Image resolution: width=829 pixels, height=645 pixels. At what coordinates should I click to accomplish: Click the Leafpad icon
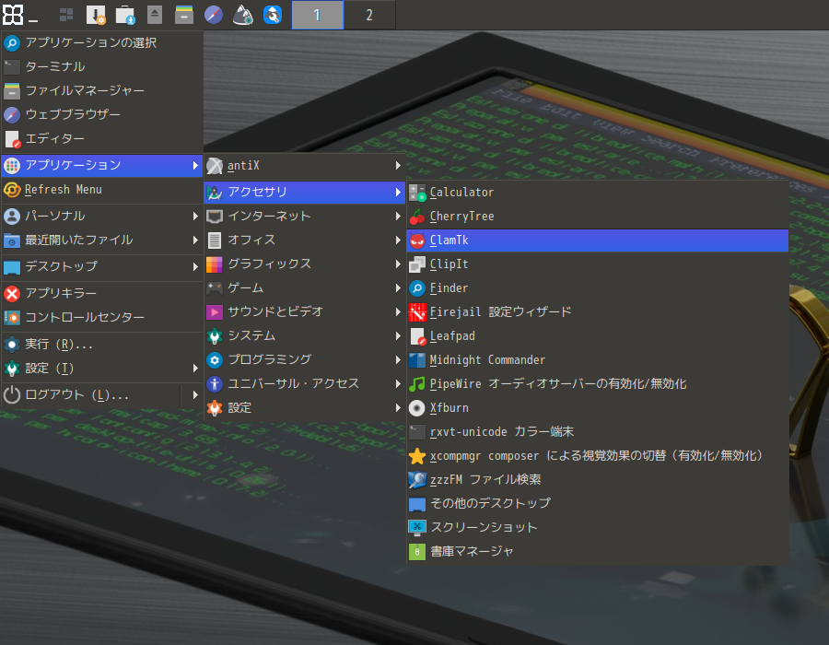point(417,336)
